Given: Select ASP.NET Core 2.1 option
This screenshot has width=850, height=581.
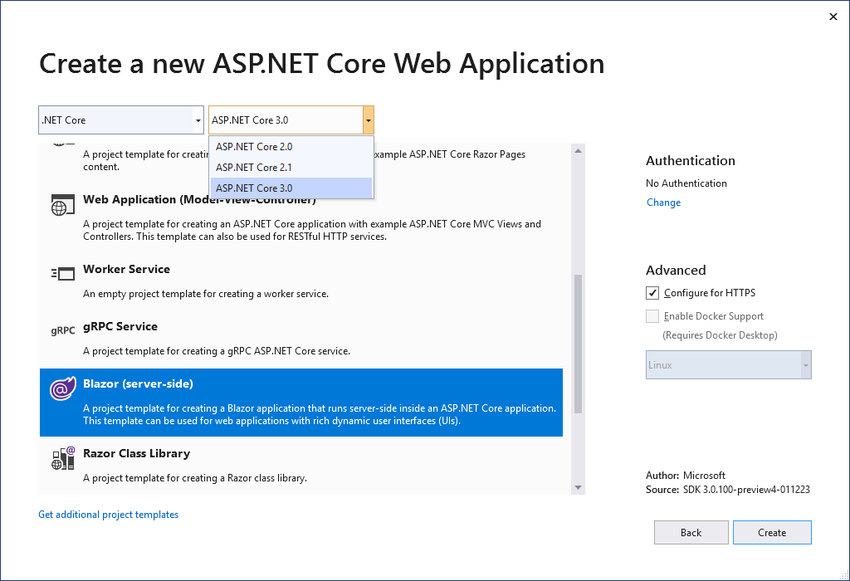Looking at the screenshot, I should [x=291, y=167].
